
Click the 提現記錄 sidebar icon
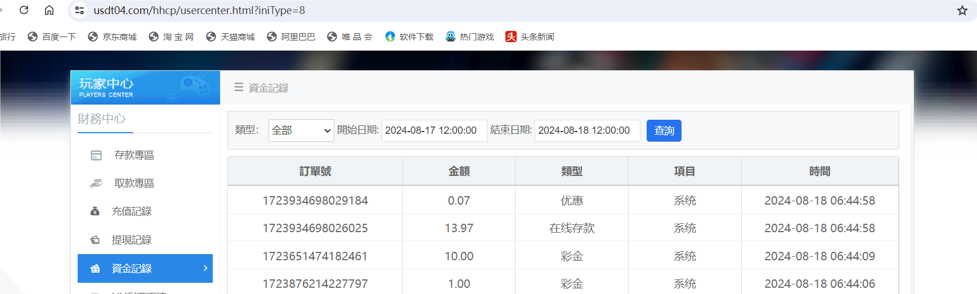tap(95, 240)
